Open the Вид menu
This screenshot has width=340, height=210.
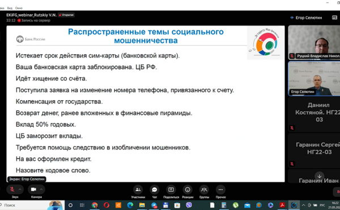click(x=10, y=8)
